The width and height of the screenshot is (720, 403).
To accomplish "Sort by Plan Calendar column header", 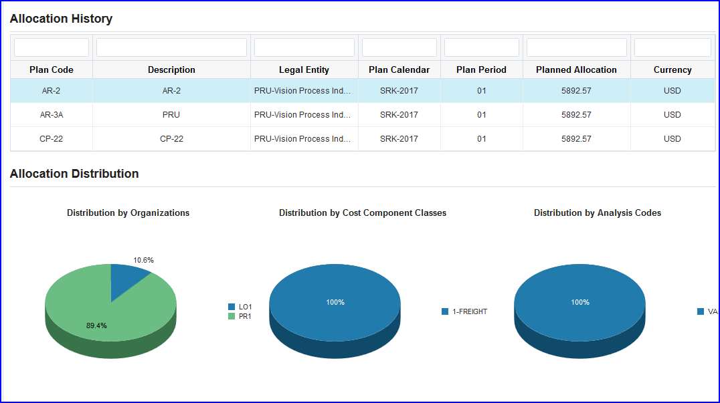I will [x=399, y=70].
